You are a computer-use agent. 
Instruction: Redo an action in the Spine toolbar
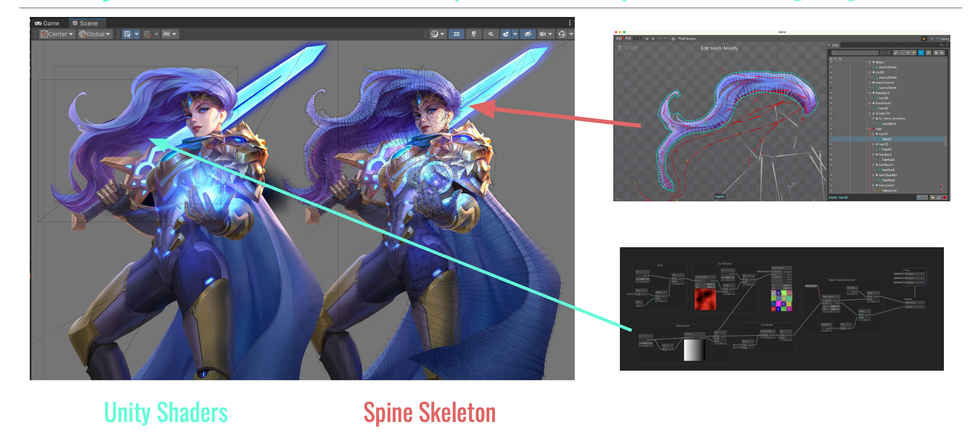pyautogui.click(x=666, y=39)
